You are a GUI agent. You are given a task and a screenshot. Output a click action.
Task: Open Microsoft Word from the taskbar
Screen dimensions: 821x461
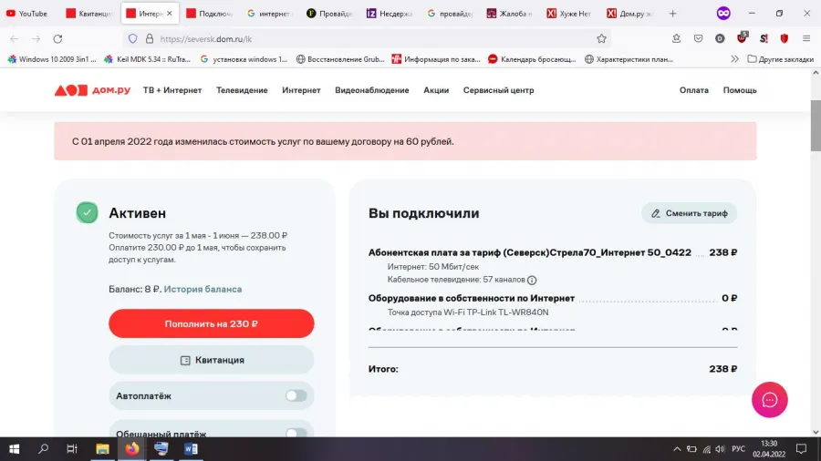pyautogui.click(x=192, y=449)
